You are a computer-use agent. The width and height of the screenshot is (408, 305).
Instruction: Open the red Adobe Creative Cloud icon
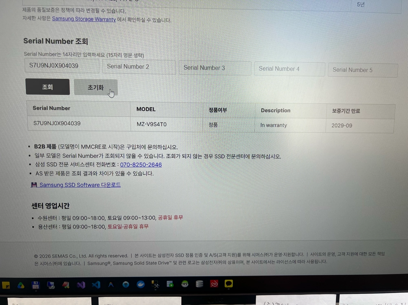[214, 284]
